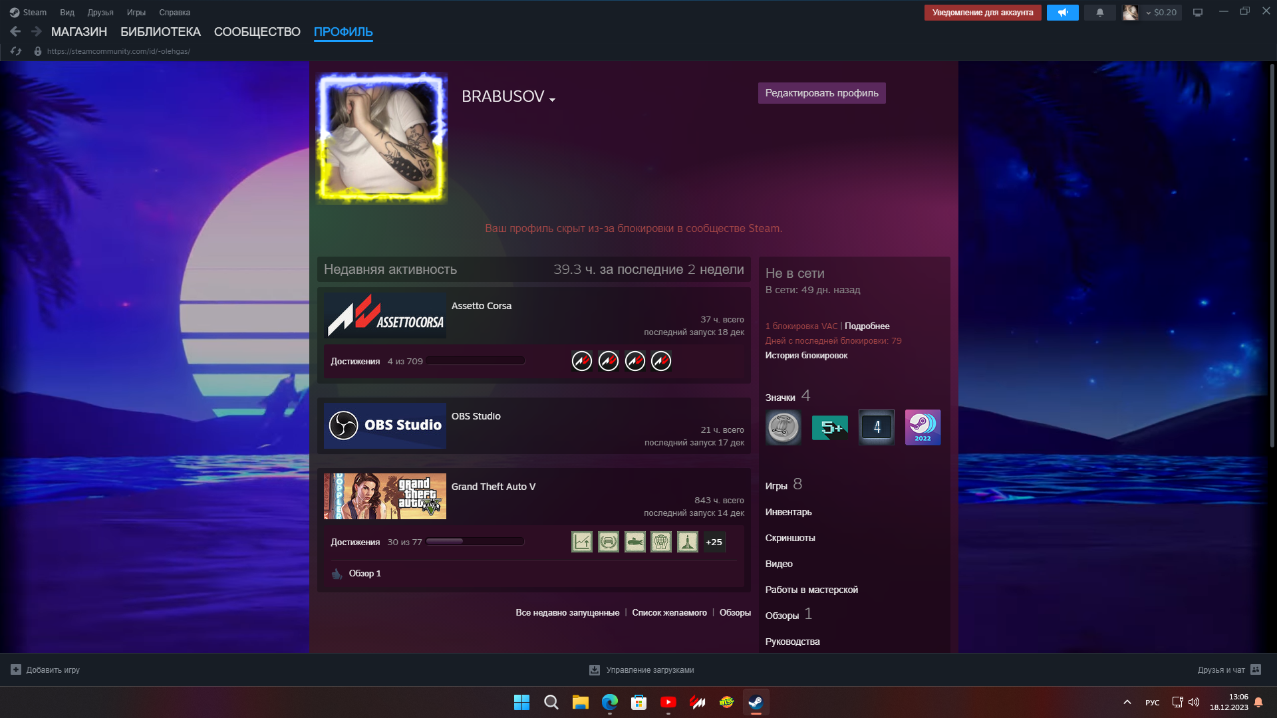Click the account avatar in the header
1277x718 pixels.
[1130, 13]
